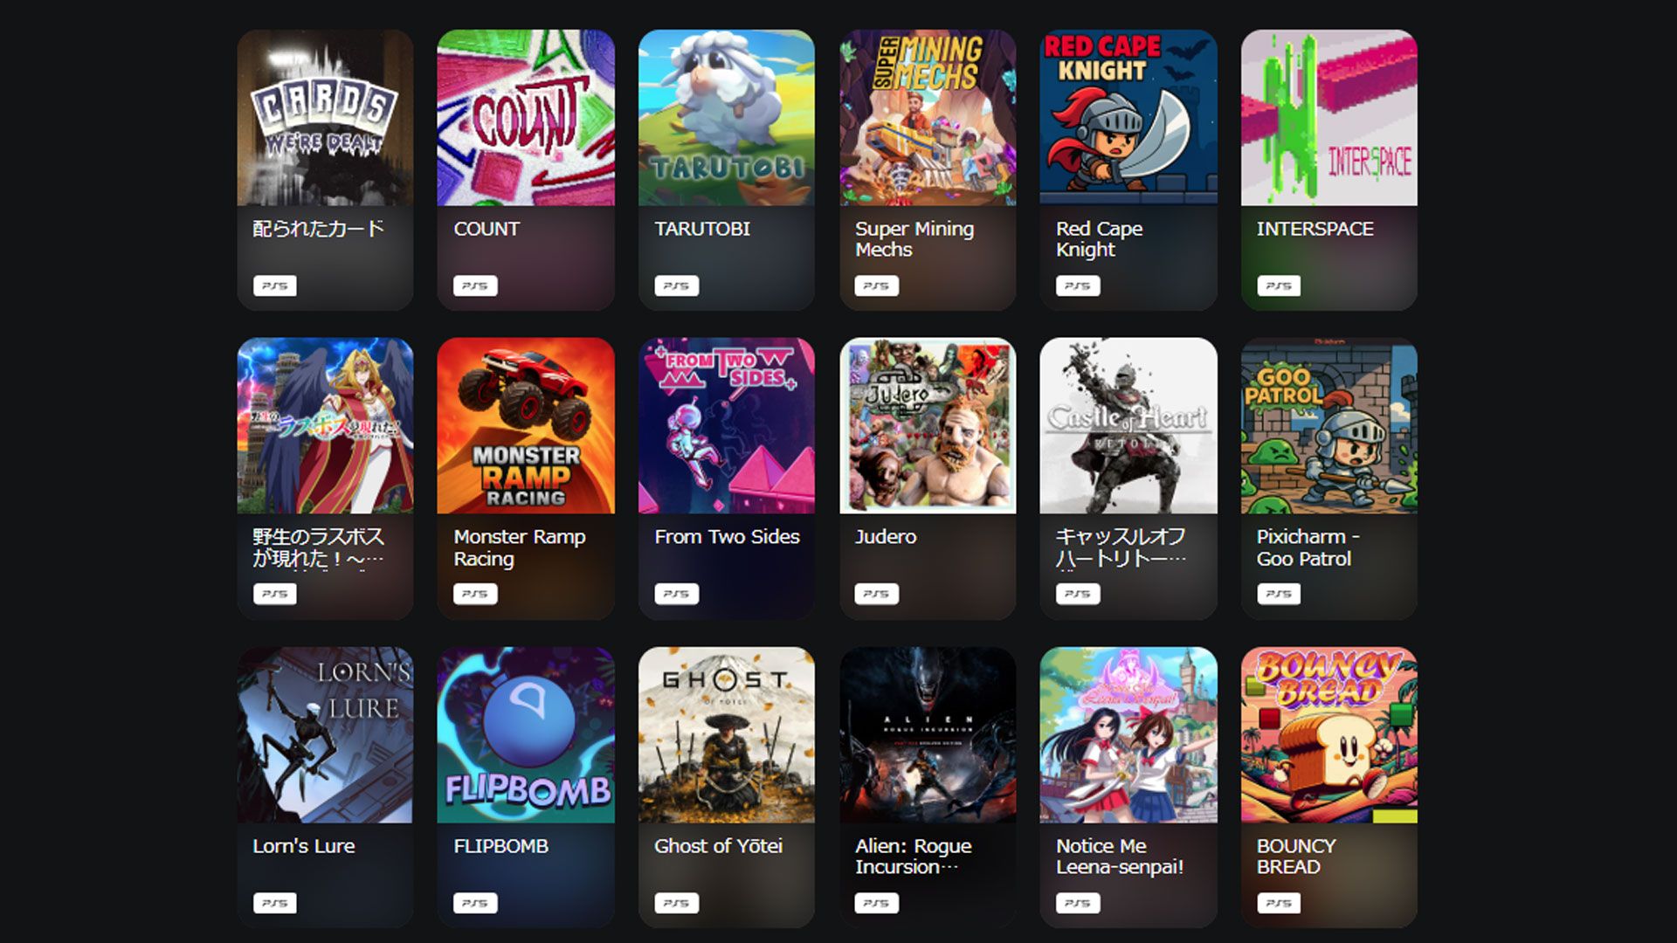
Task: Select the Monster Ramp Racing cover image
Action: tap(526, 426)
